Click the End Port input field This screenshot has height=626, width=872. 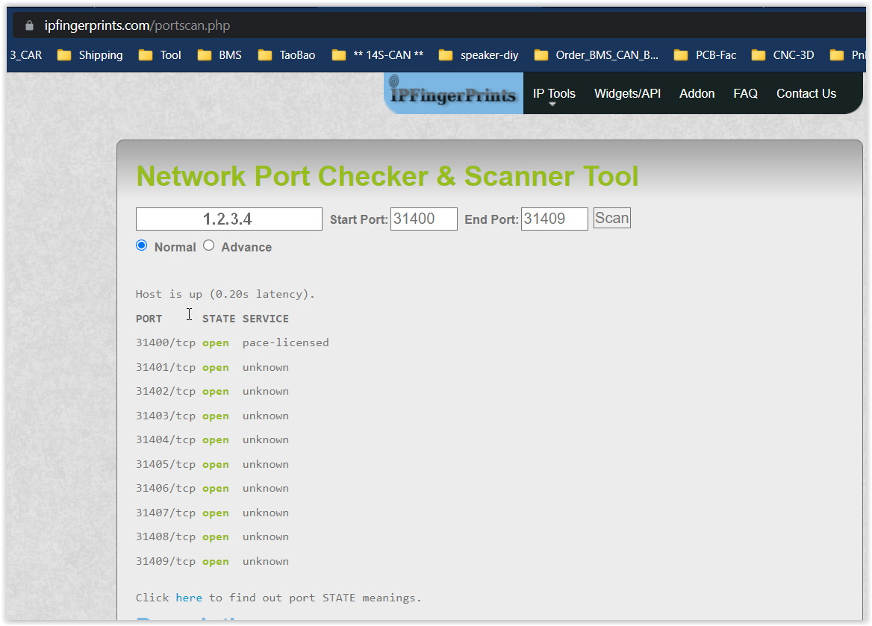555,219
